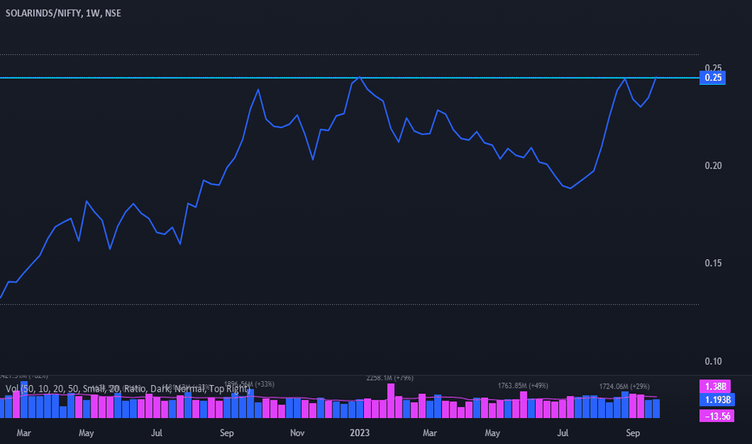Click the first May label on time axis
The image size is (752, 444).
click(x=86, y=433)
